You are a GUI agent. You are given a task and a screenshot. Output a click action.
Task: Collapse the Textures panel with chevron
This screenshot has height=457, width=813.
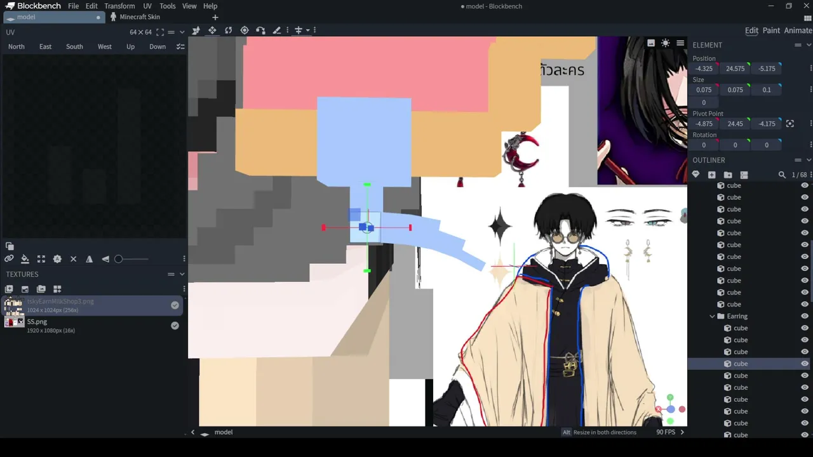182,274
